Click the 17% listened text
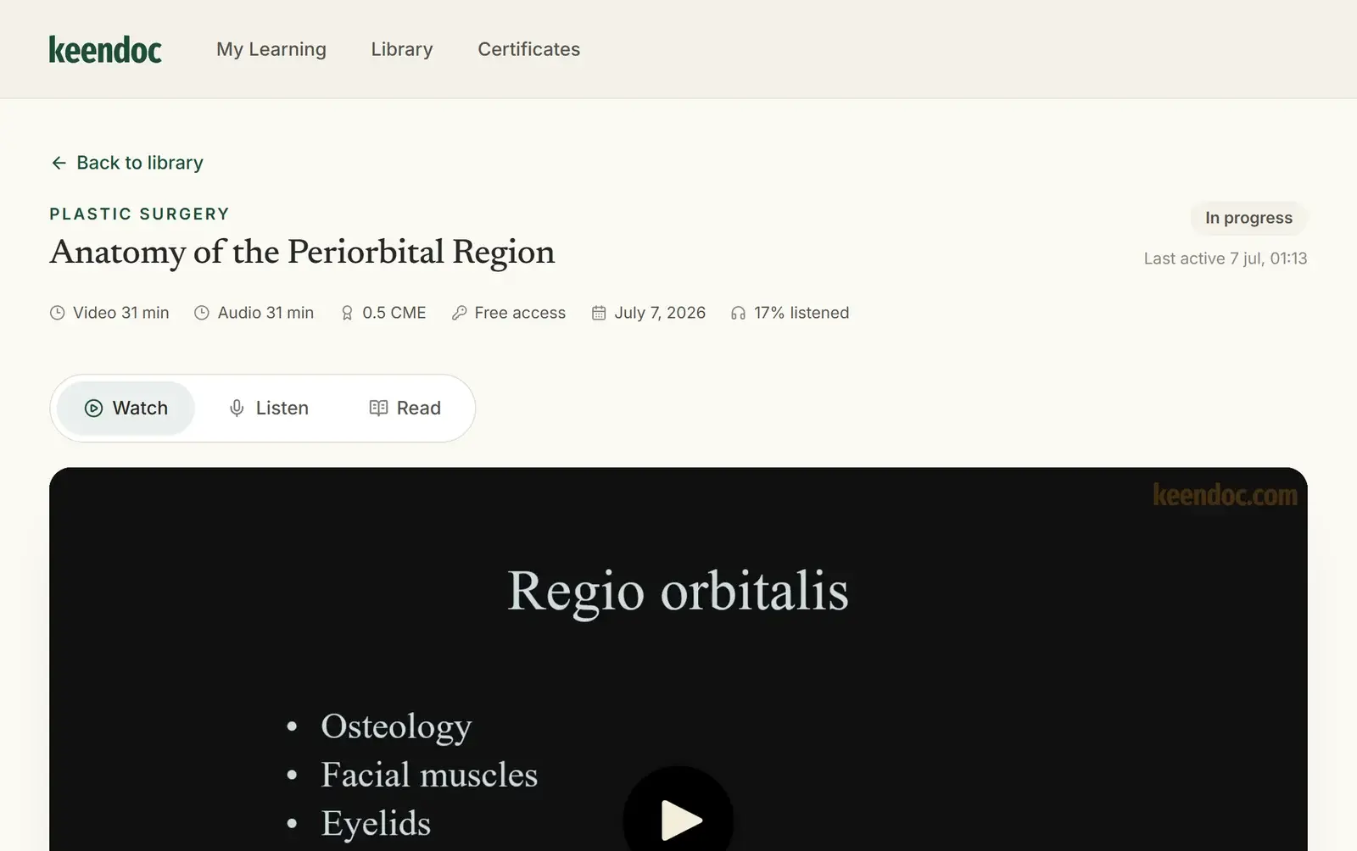1357x851 pixels. (x=801, y=313)
